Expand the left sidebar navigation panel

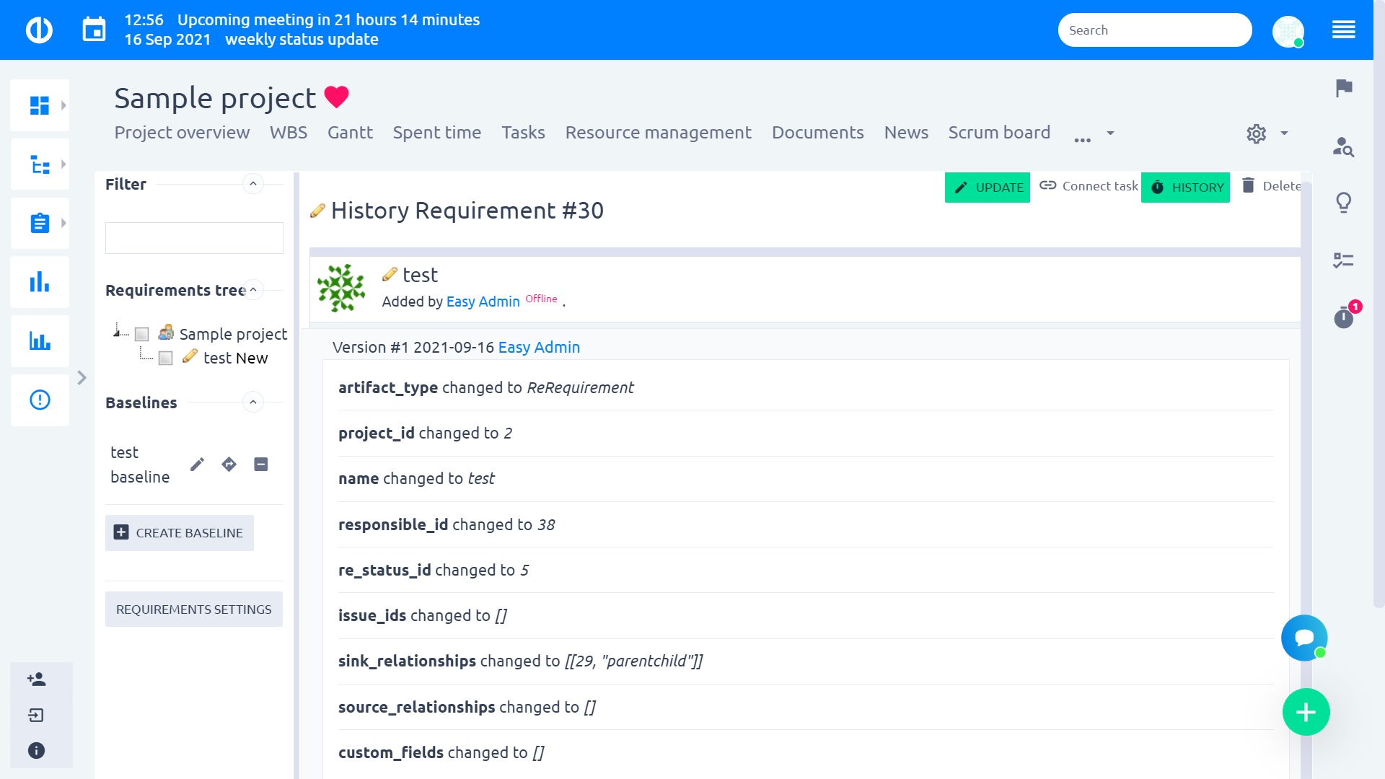(x=83, y=378)
